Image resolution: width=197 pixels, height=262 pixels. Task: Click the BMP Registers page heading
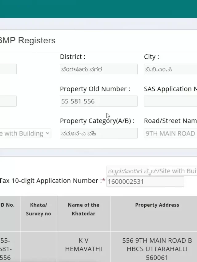[27, 41]
